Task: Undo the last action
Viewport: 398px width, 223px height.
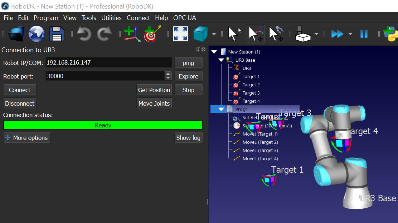Action: [84, 34]
